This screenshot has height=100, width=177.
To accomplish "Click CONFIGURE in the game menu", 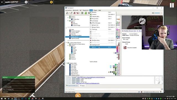I will (x=19, y=87).
